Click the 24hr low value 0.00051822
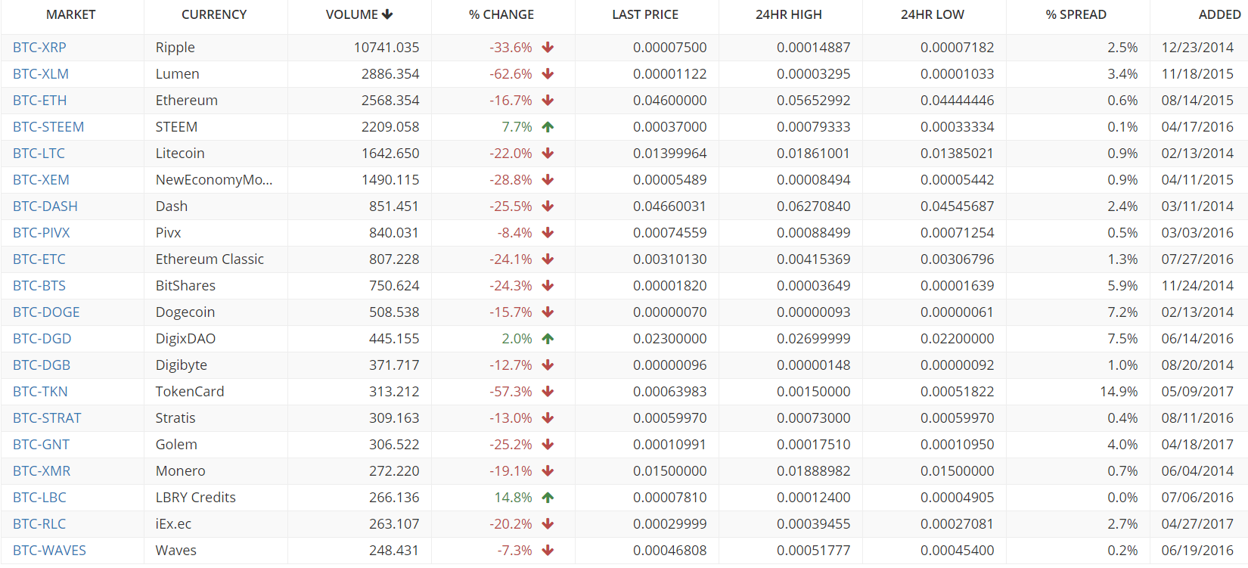 click(958, 392)
